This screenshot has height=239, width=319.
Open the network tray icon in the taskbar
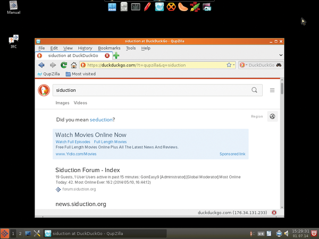coord(279,233)
